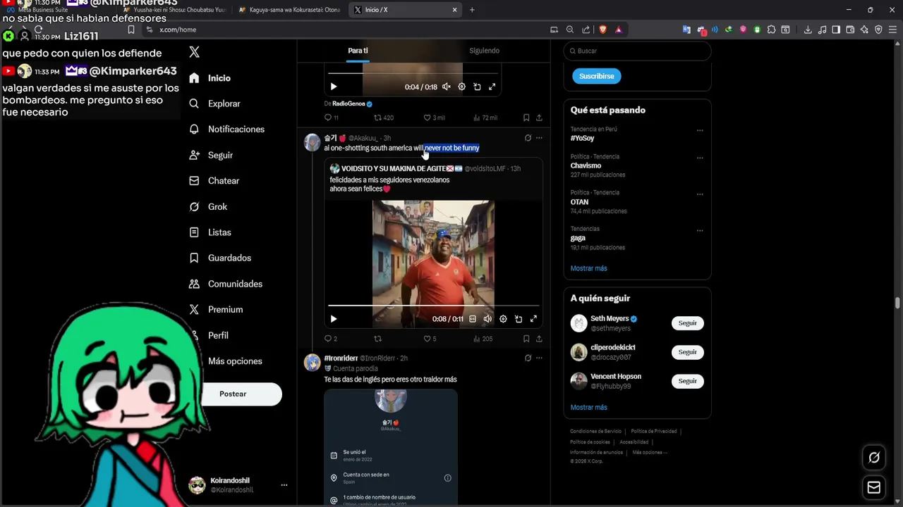Click the Brave Shields lion icon
This screenshot has width=903, height=507.
602,30
